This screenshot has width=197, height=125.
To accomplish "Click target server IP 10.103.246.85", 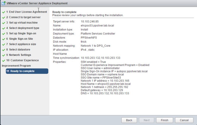I will click(90, 21).
